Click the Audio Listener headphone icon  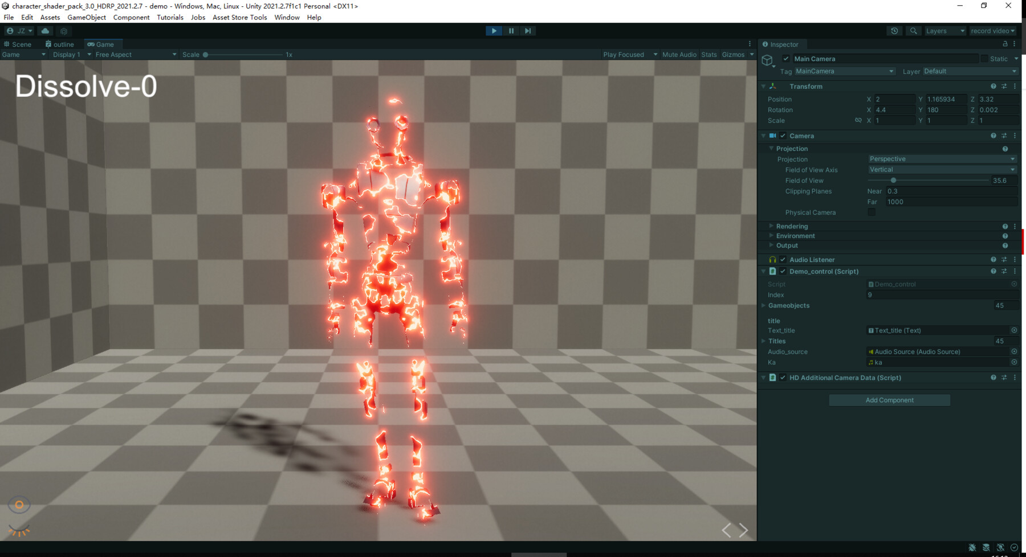tap(773, 259)
